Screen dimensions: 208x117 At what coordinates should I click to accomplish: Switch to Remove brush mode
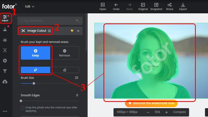pyautogui.click(x=64, y=53)
